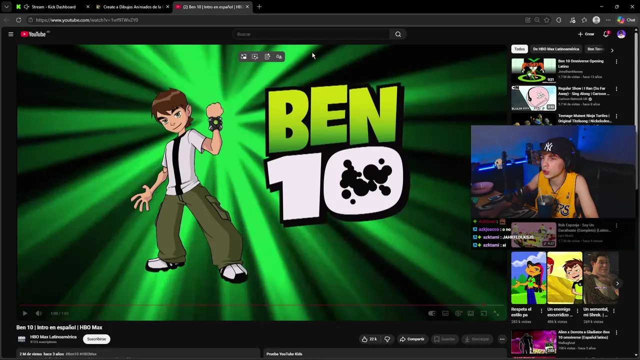The height and width of the screenshot is (360, 640).
Task: Open options for Teenage Mutant Ninja Turtles video
Action: pyautogui.click(x=616, y=116)
